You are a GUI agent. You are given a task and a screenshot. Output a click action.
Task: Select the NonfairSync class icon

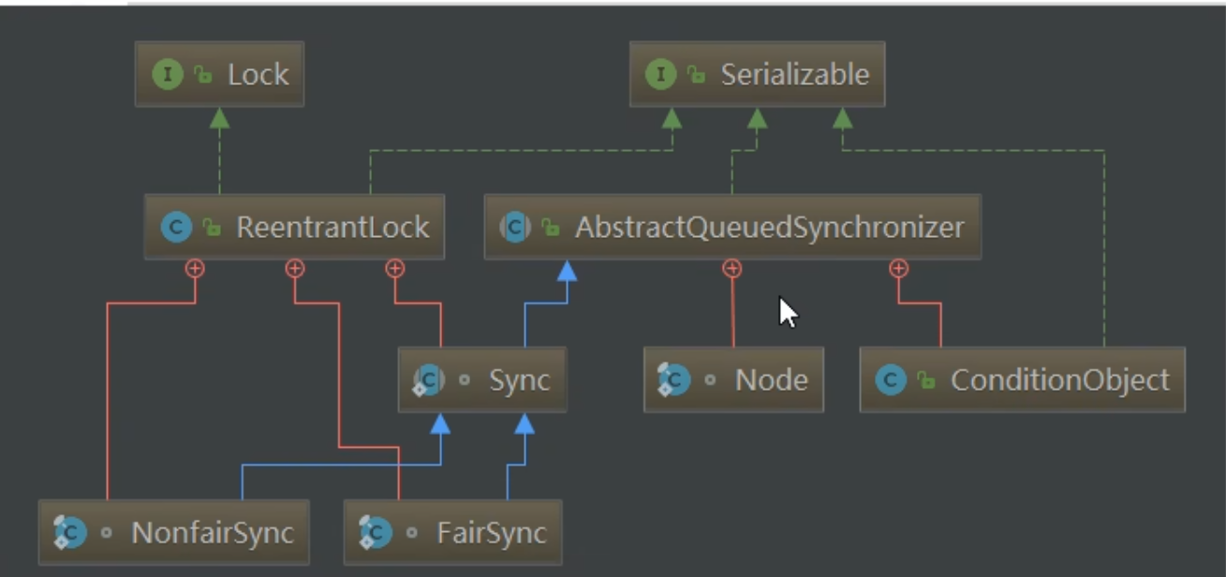click(x=67, y=532)
